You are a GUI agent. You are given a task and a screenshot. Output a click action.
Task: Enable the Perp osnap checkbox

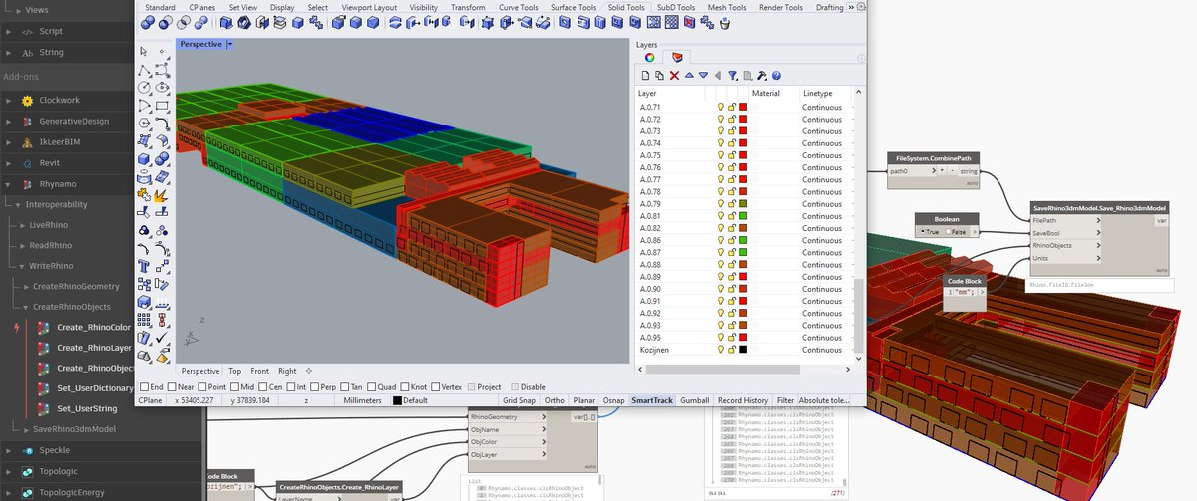click(x=315, y=386)
